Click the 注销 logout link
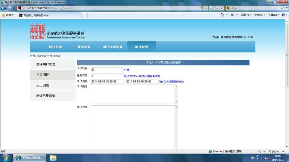 pyautogui.click(x=250, y=37)
